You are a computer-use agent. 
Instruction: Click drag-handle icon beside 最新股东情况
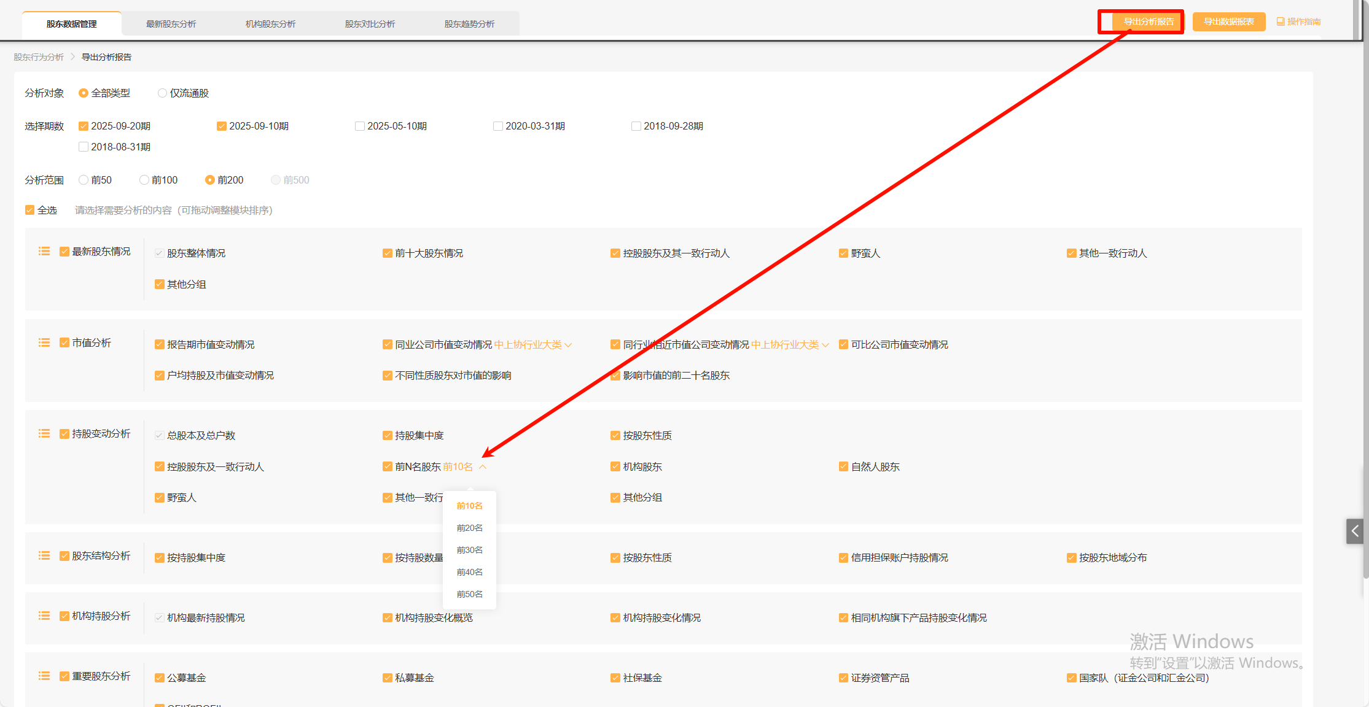click(44, 251)
